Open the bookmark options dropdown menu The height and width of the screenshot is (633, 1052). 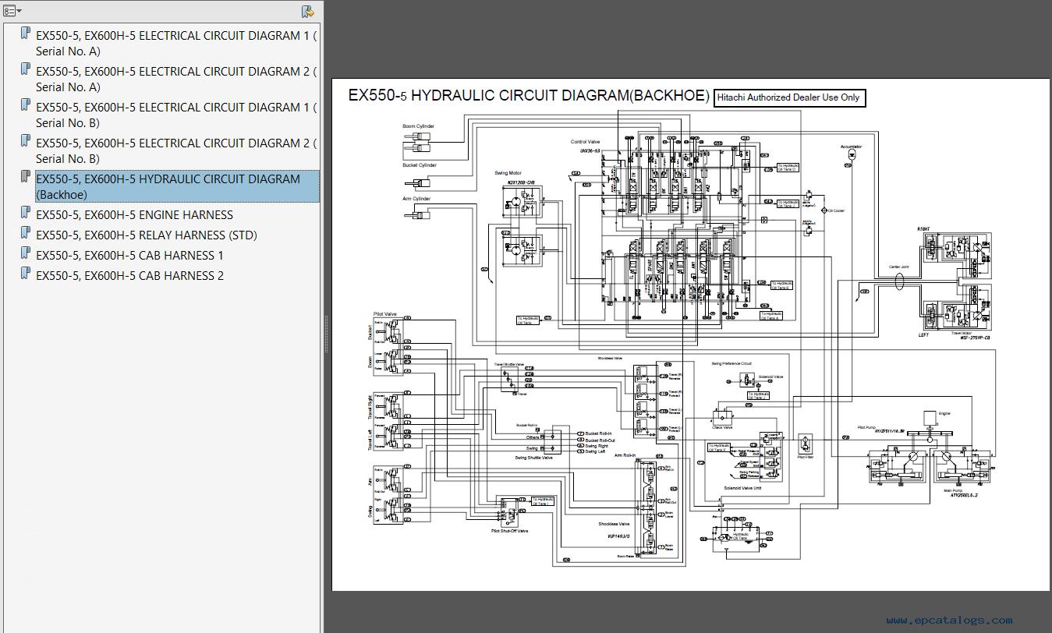pyautogui.click(x=12, y=11)
